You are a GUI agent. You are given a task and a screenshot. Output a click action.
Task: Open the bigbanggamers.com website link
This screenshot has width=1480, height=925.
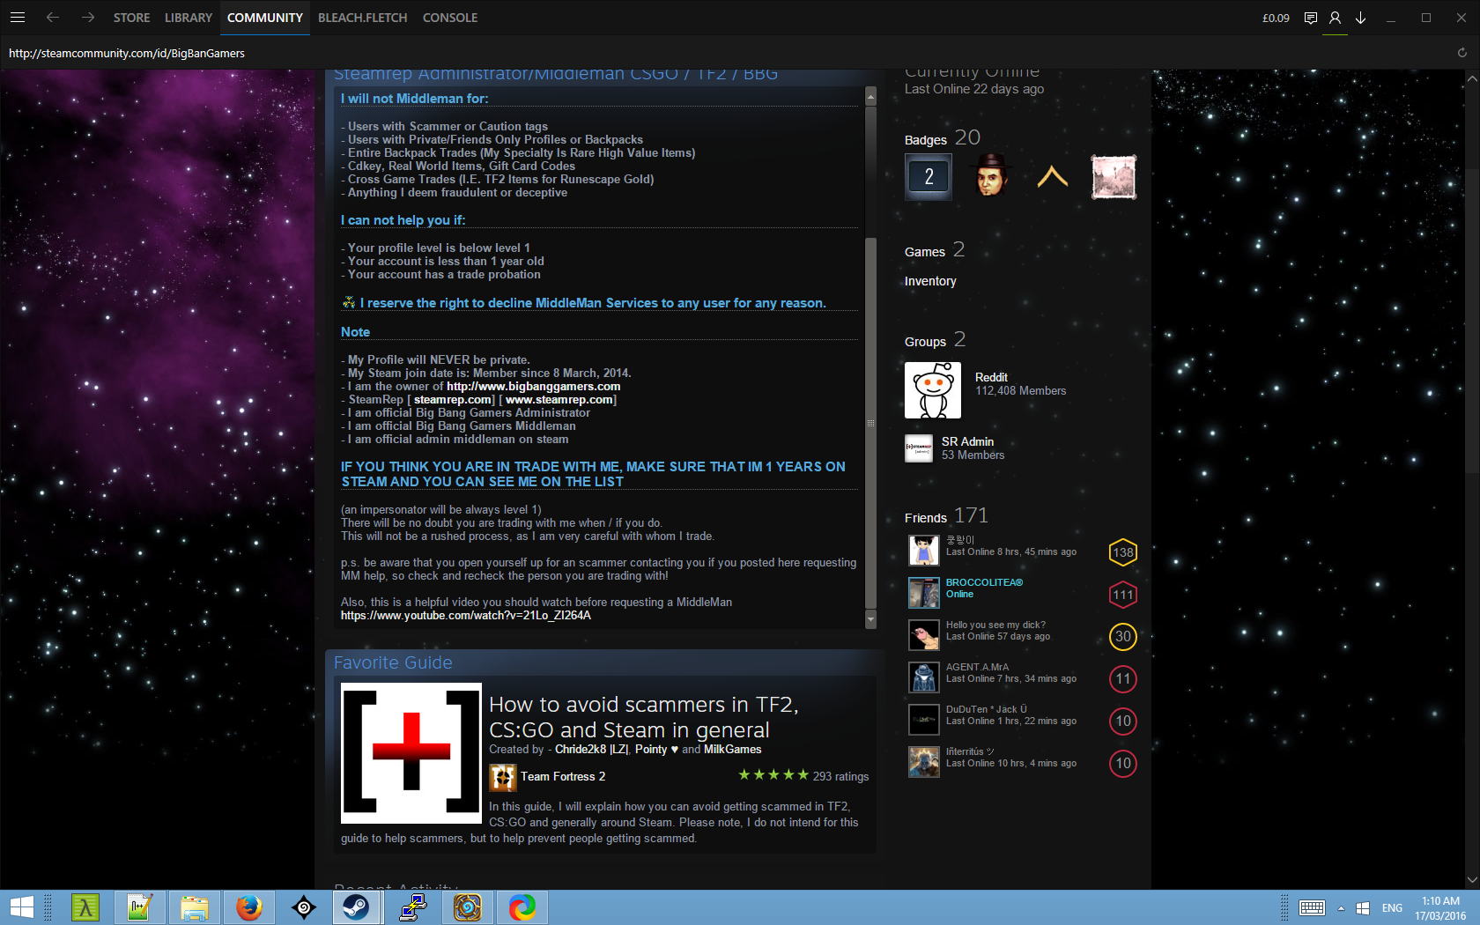533,387
